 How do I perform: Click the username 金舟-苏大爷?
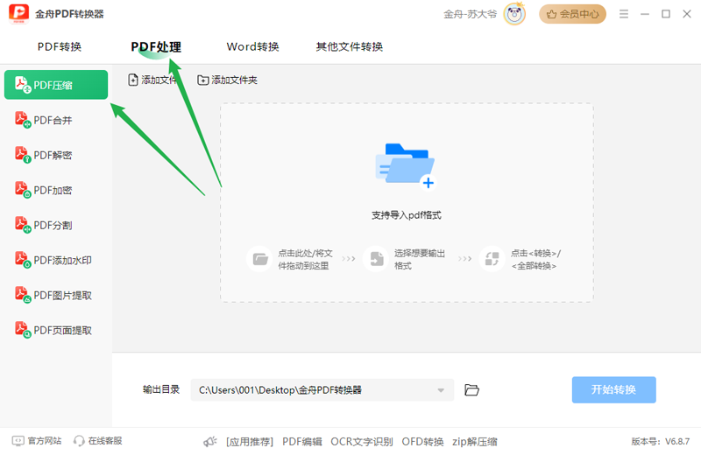(x=470, y=14)
